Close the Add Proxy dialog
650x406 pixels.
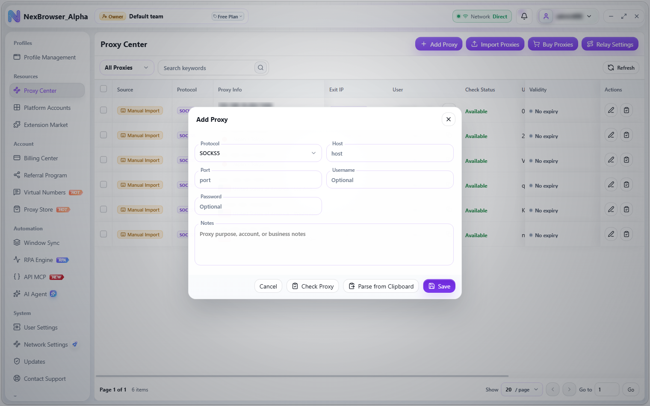click(448, 119)
